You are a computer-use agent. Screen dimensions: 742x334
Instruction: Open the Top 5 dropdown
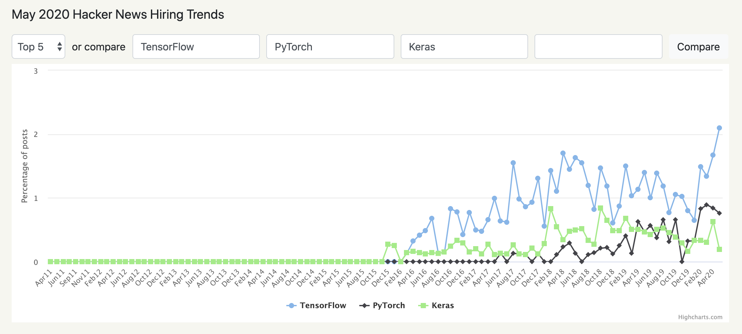(x=38, y=47)
